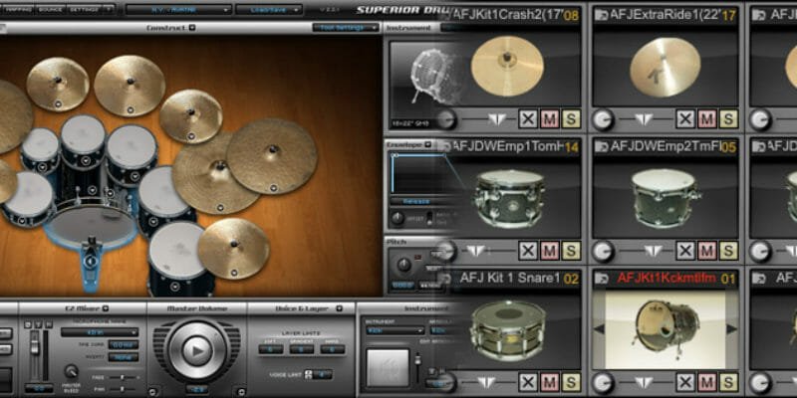Viewport: 797px width, 398px height.
Task: Click the Hard layer limit field
Action: click(x=333, y=349)
